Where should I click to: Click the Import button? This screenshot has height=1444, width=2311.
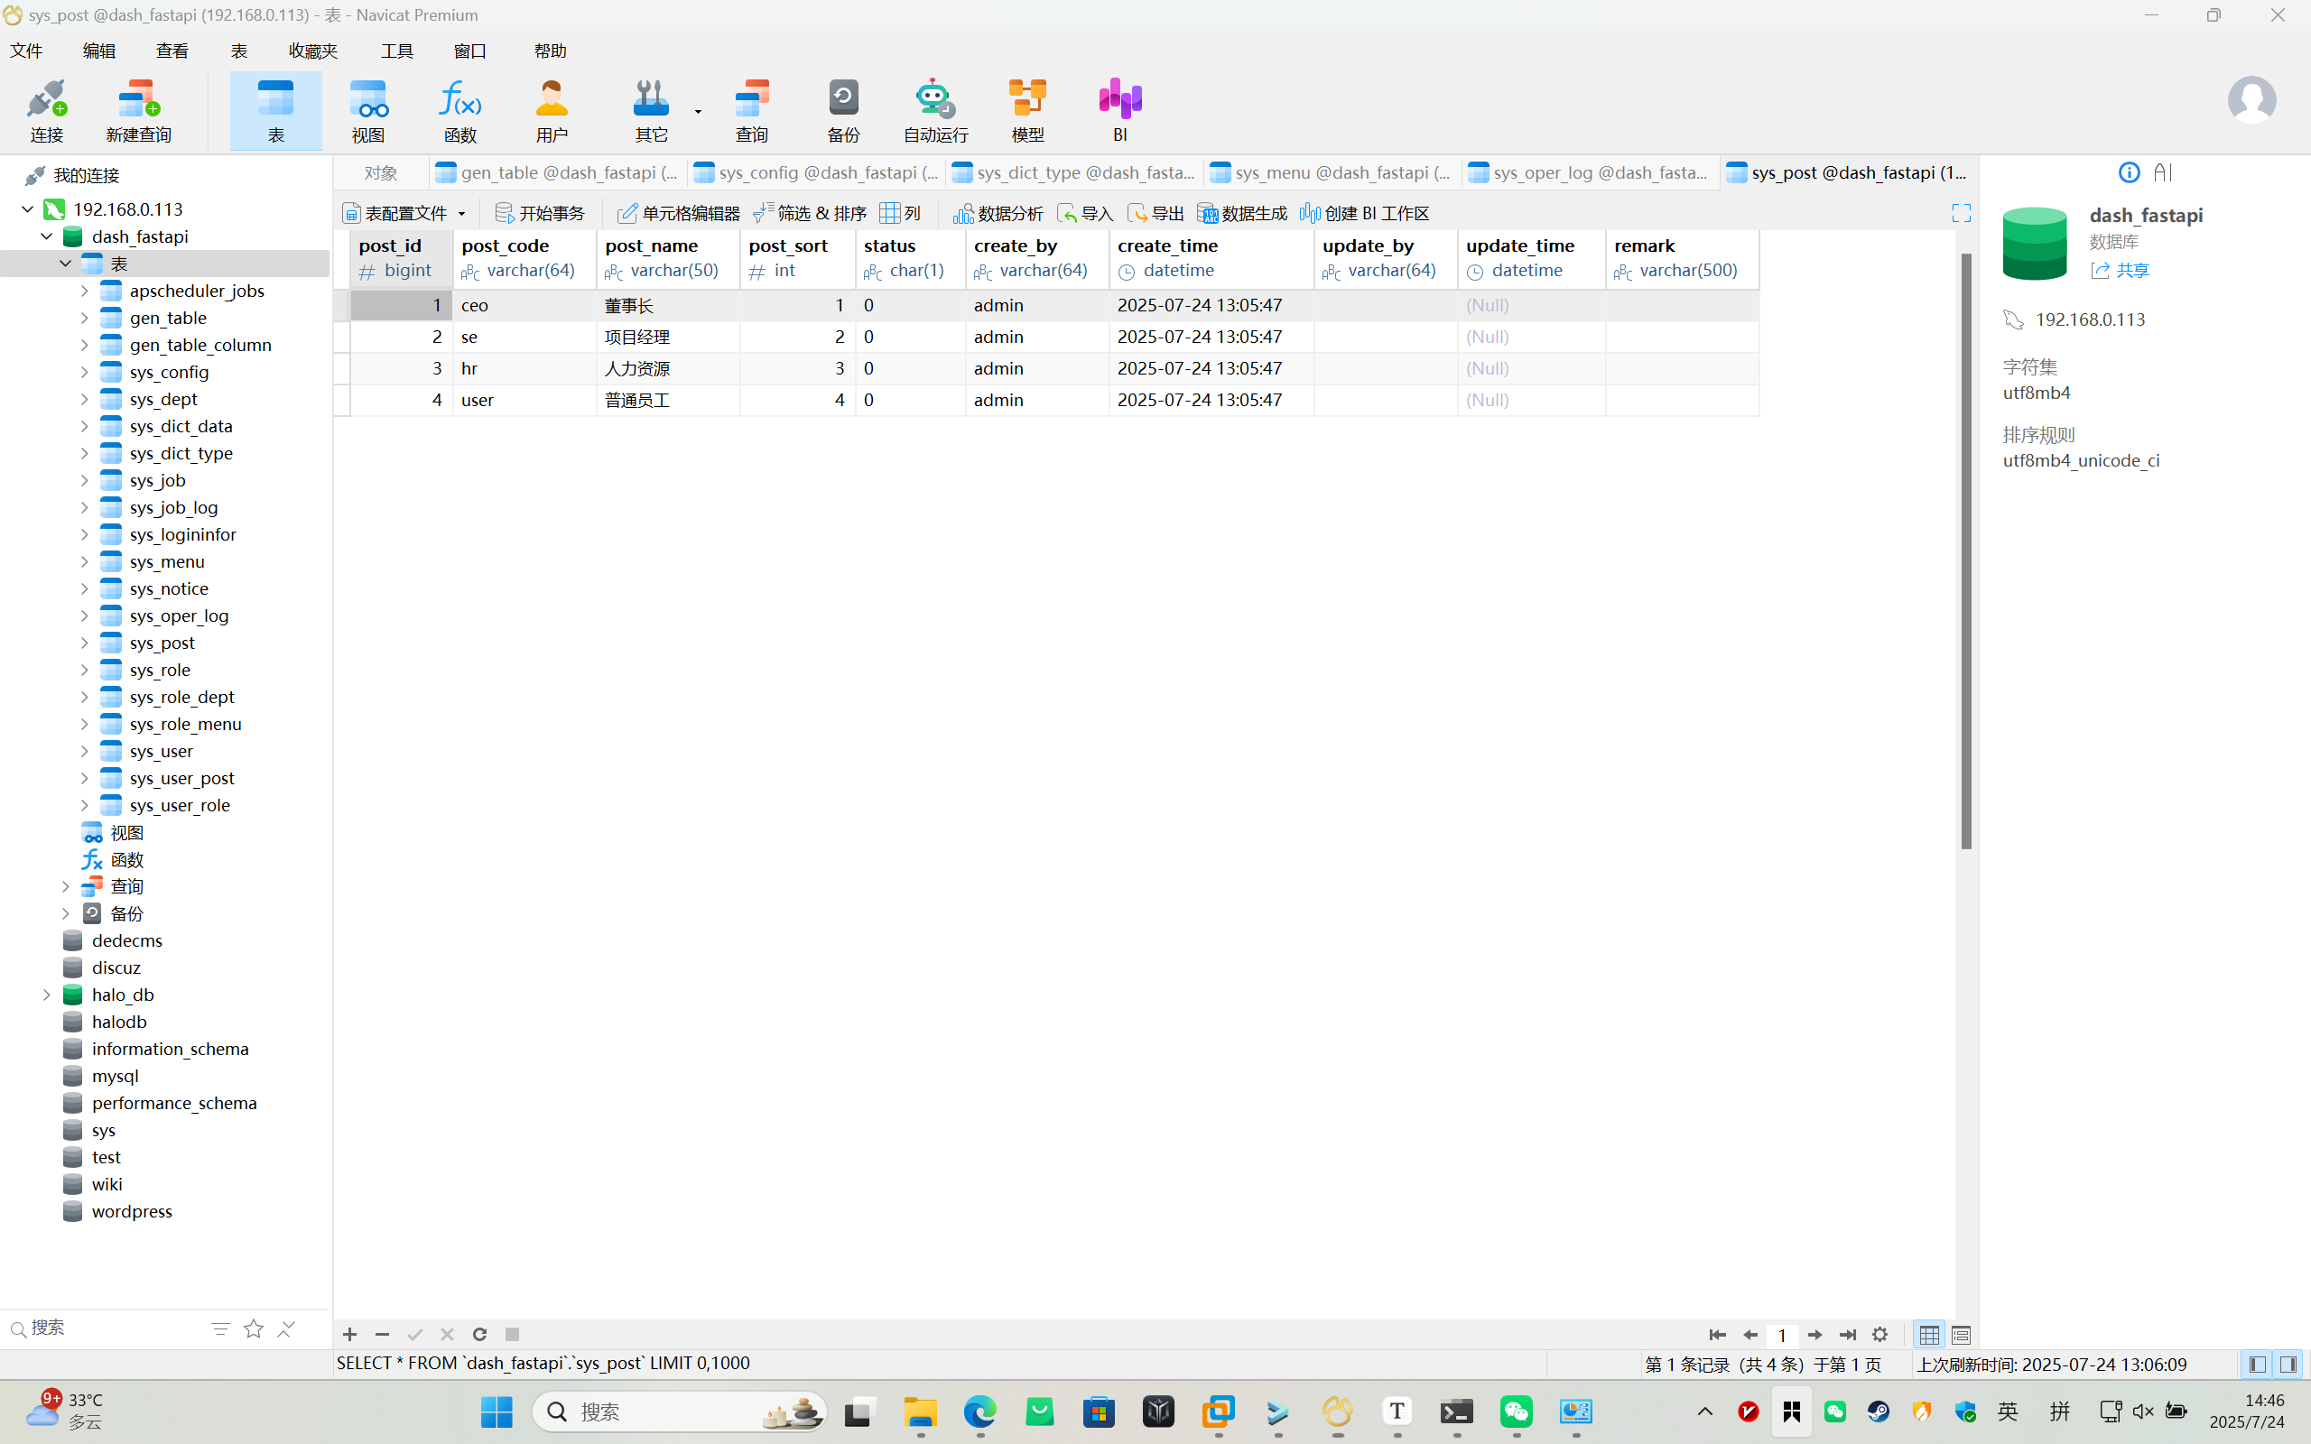(1085, 213)
